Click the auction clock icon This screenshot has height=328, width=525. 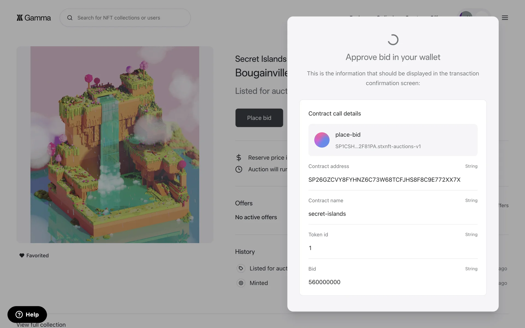pos(239,169)
